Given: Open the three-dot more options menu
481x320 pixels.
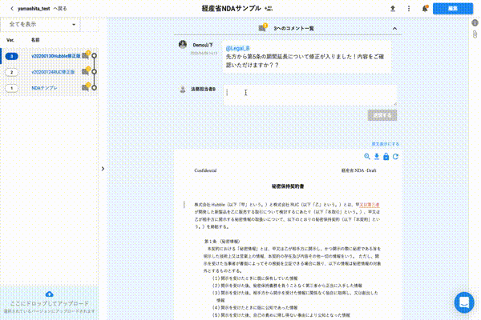Looking at the screenshot, I should click(409, 9).
